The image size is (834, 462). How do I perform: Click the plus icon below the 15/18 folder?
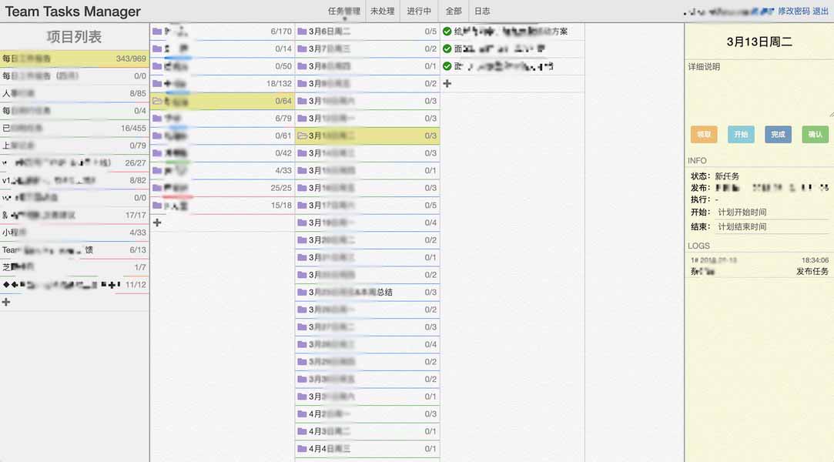tap(157, 223)
